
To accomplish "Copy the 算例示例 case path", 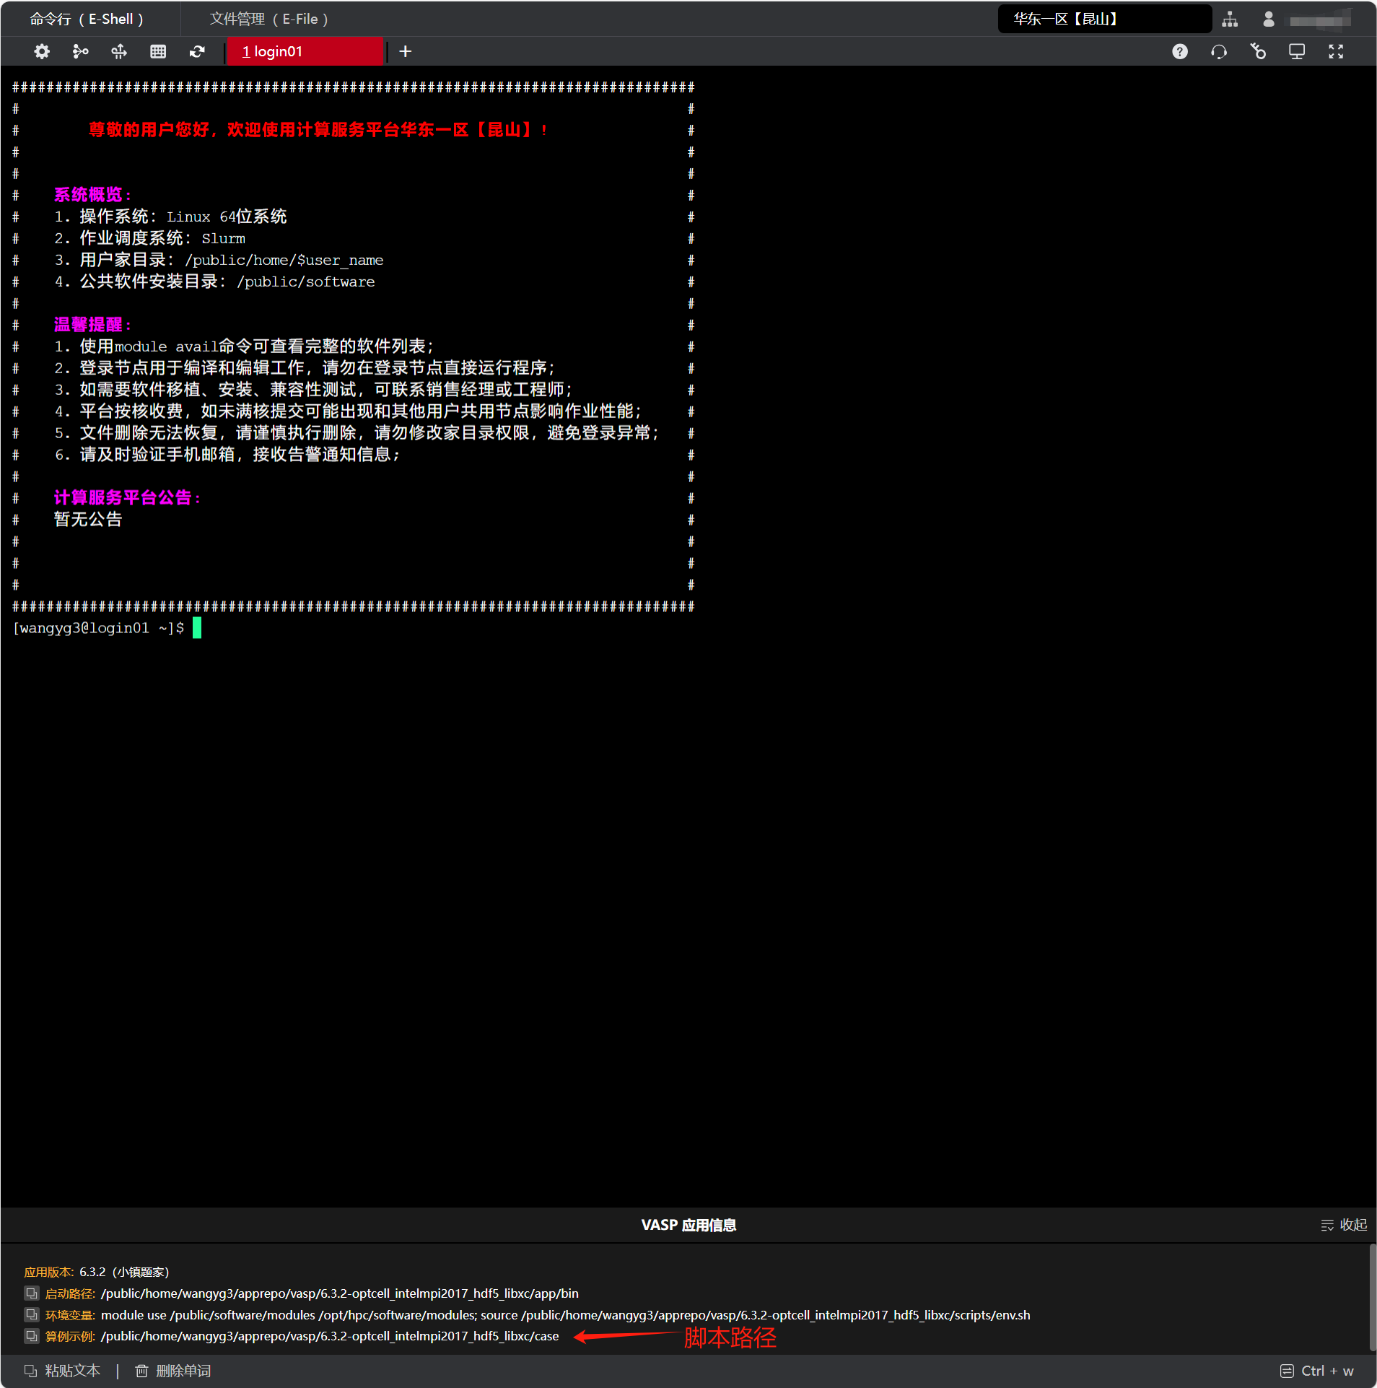I will 32,1336.
